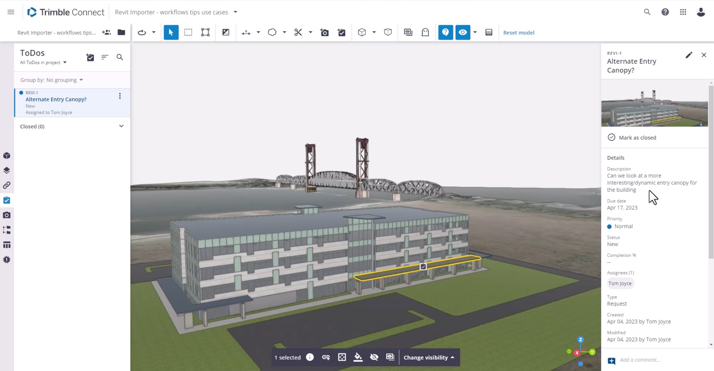This screenshot has height=371, width=714.
Task: Click the Reset model link
Action: [518, 32]
